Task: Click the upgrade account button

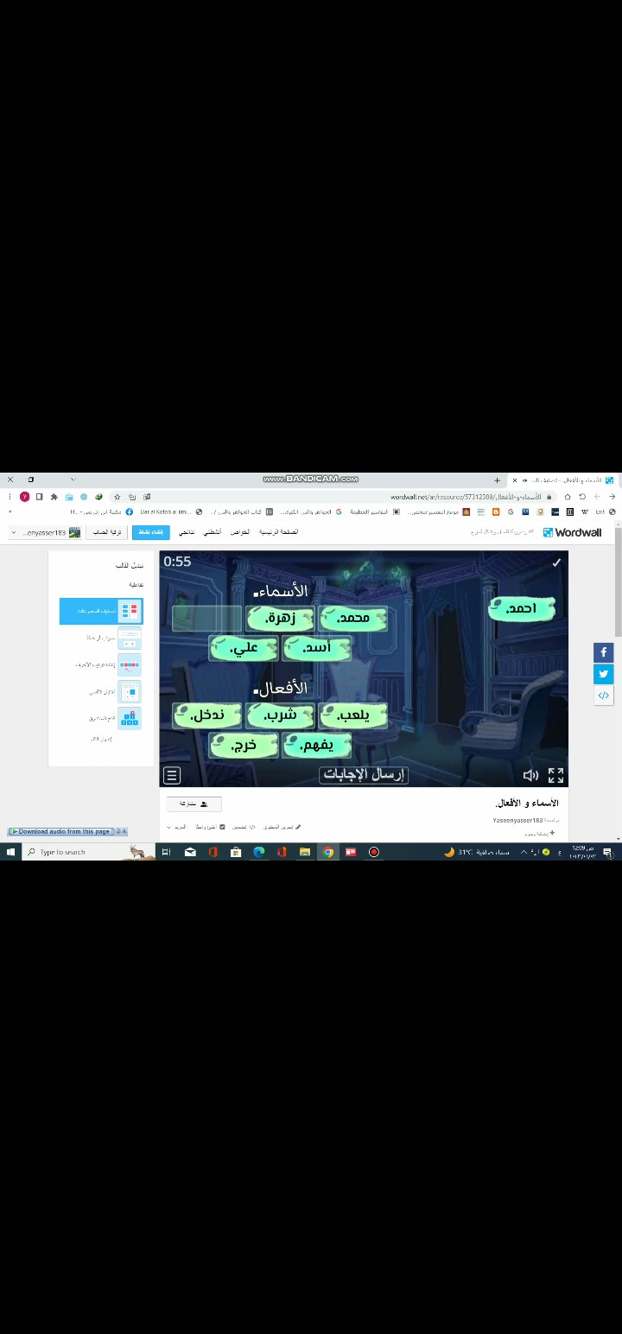Action: tap(106, 532)
